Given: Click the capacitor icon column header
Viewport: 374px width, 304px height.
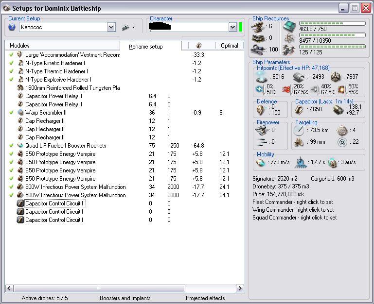Looking at the screenshot, I should (x=199, y=46).
